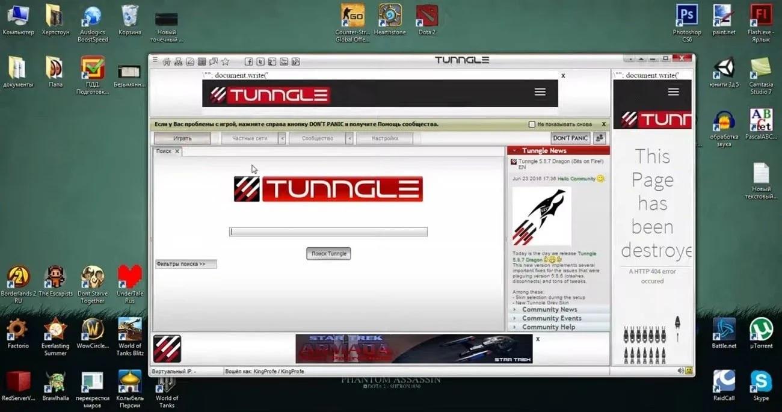
Task: Click the star favorites icon in Tunngle toolbar
Action: click(x=225, y=61)
